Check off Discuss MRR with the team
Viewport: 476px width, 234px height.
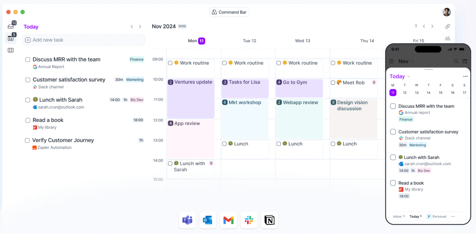click(x=27, y=60)
